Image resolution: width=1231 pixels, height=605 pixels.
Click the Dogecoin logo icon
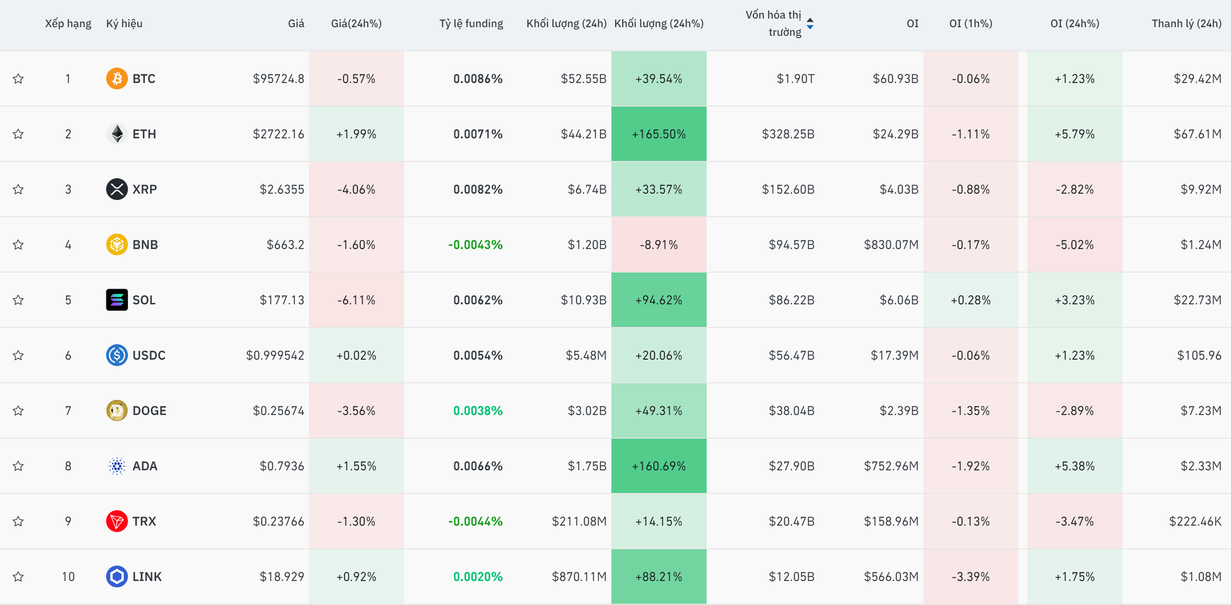click(x=116, y=411)
